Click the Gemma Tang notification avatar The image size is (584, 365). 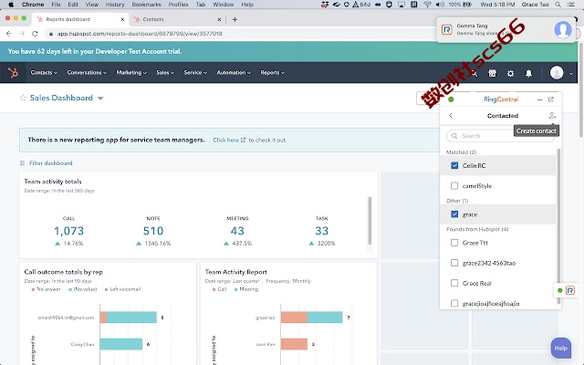[563, 29]
